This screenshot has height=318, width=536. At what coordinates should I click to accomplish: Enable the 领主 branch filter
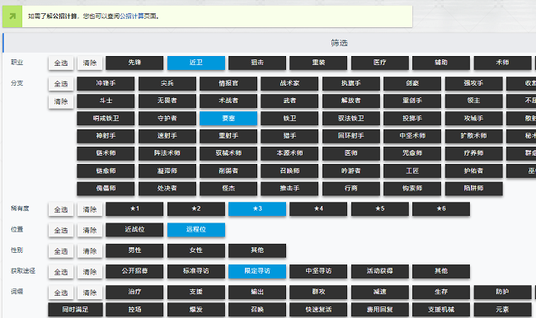click(x=474, y=101)
